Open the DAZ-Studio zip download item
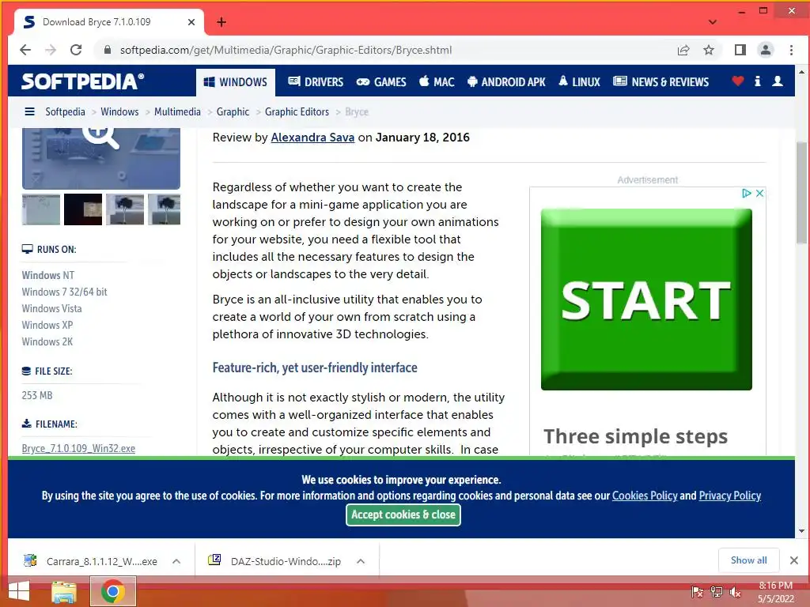Image resolution: width=810 pixels, height=607 pixels. (276, 561)
